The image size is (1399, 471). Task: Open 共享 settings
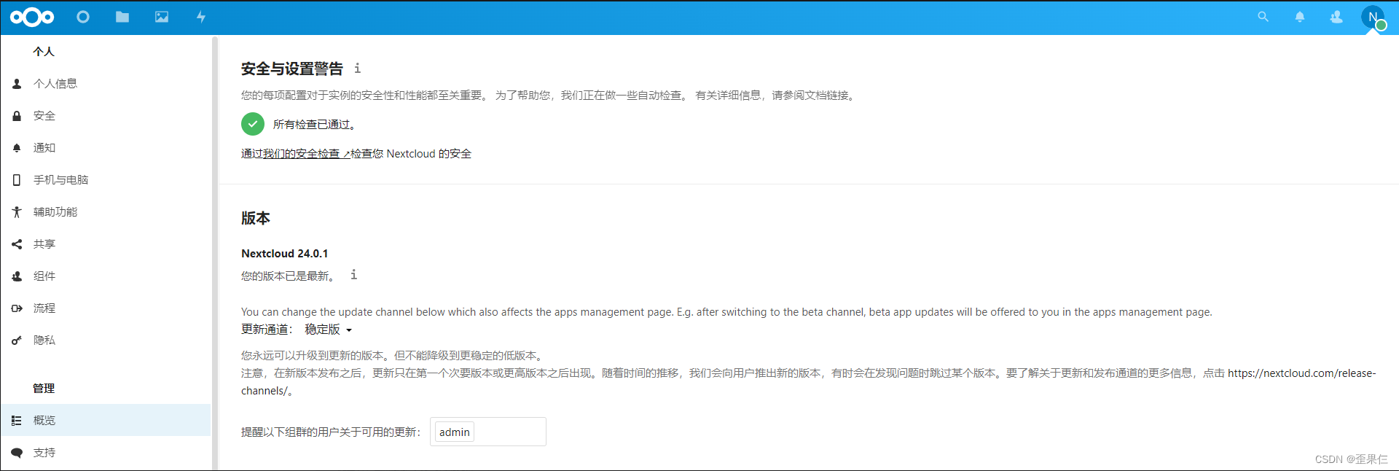pyautogui.click(x=106, y=244)
